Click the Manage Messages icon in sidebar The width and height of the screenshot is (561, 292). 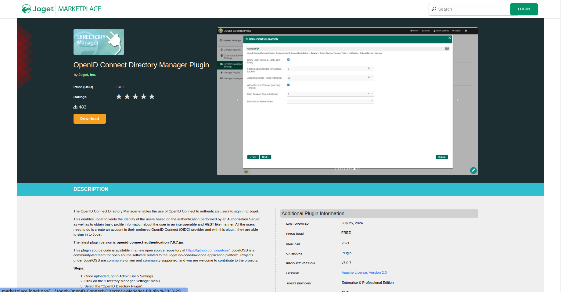click(x=221, y=78)
